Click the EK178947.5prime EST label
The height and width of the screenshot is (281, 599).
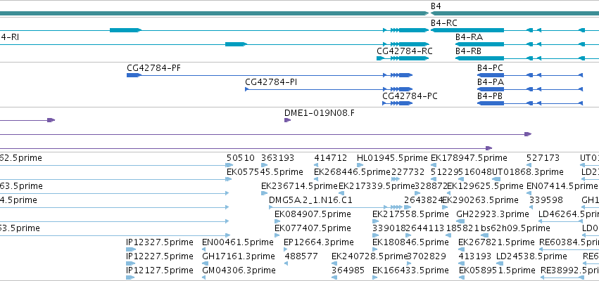(469, 158)
